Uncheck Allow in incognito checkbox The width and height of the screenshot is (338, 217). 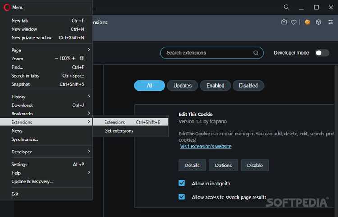(x=182, y=183)
